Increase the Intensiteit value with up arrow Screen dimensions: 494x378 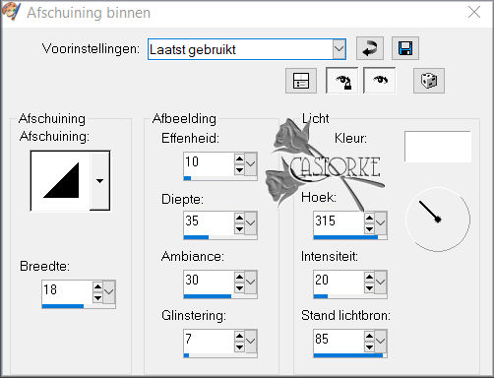(369, 277)
